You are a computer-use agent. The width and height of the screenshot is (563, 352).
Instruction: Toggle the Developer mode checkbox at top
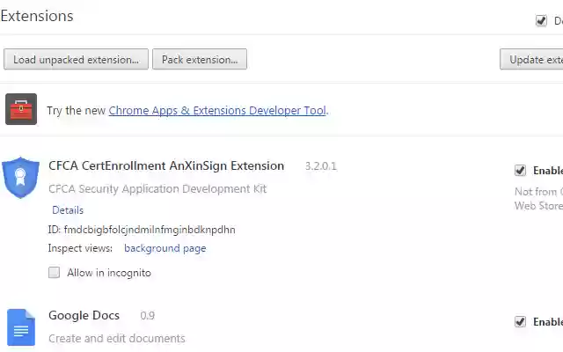[x=541, y=20]
